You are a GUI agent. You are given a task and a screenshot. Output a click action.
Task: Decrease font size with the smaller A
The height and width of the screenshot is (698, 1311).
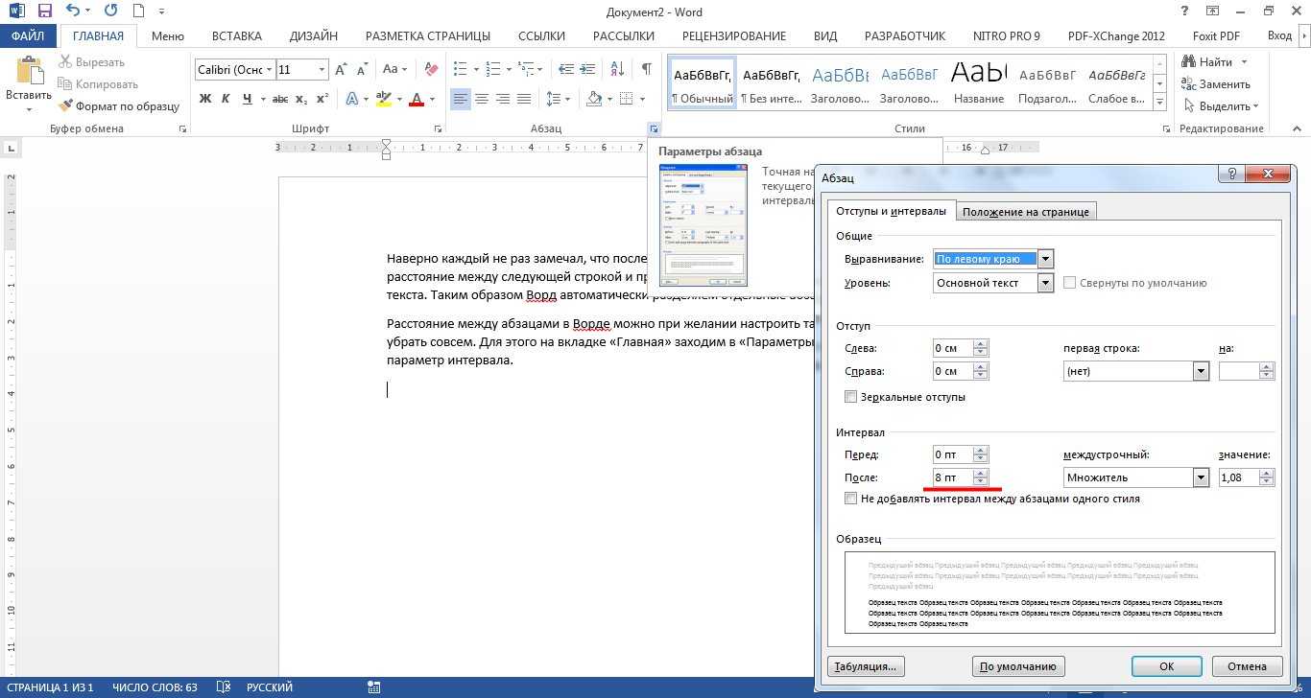362,70
